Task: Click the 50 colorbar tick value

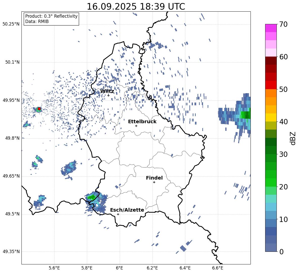Action: [x=283, y=89]
